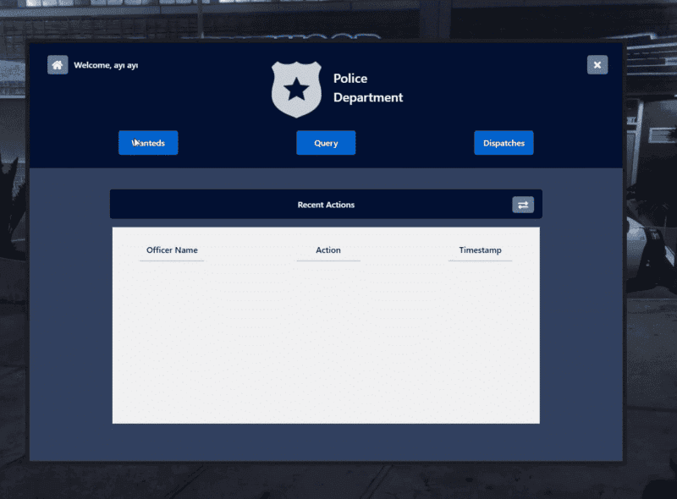677x499 pixels.
Task: Close the Police Department panel
Action: click(597, 65)
